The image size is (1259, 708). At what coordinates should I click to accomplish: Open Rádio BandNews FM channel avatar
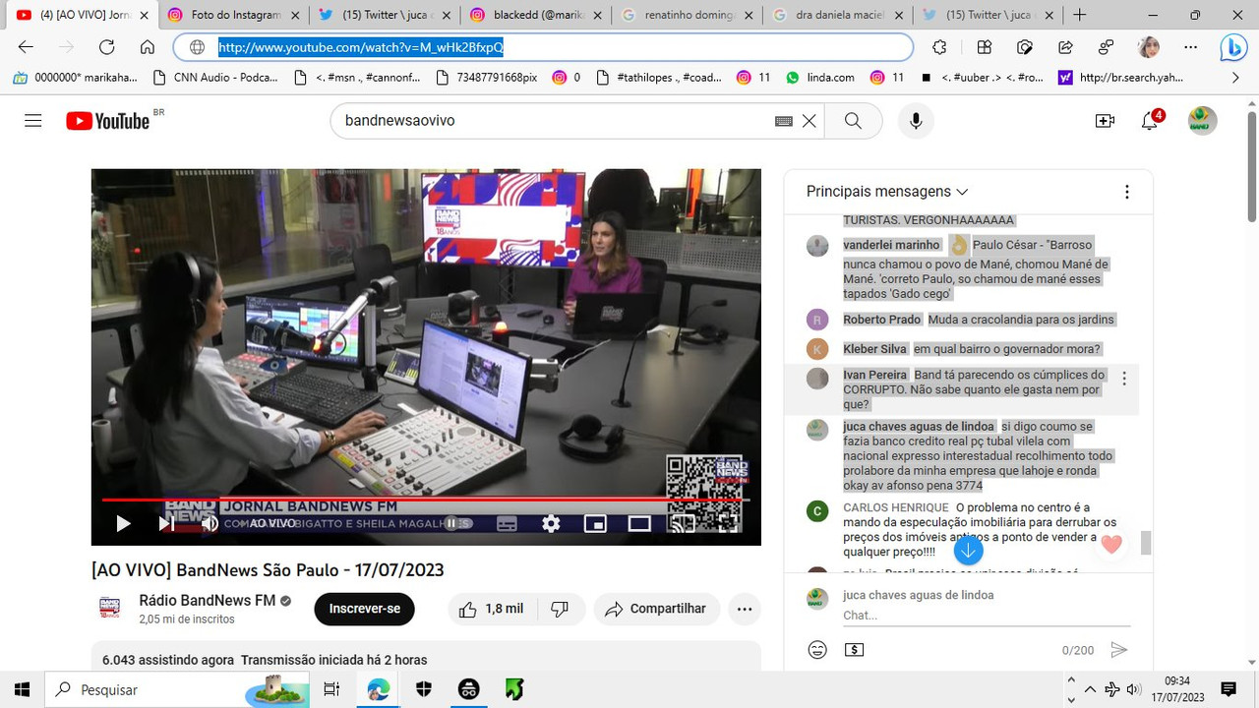109,608
